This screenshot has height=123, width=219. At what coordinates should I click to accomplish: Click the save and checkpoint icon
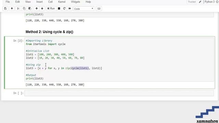5,9
